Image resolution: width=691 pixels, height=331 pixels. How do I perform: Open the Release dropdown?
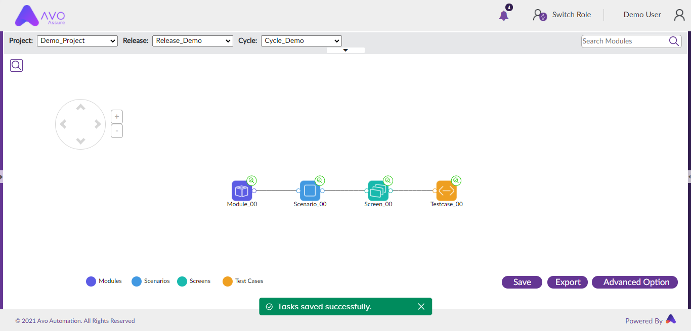(x=193, y=41)
